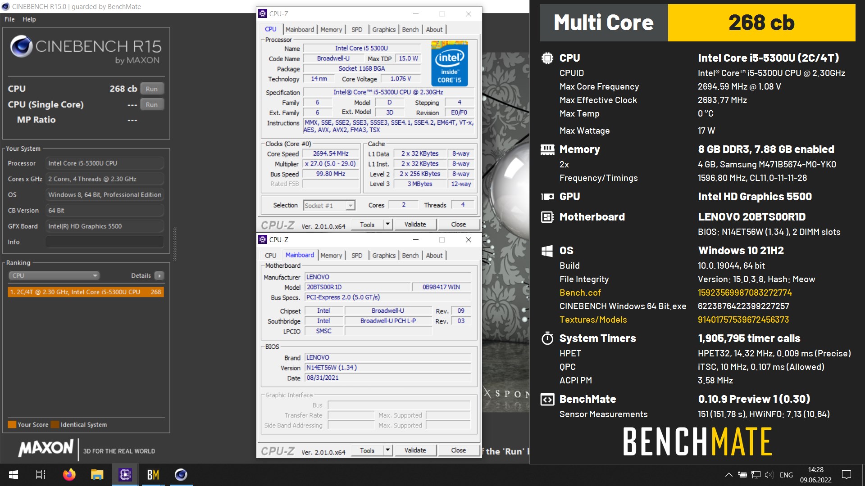
Task: Switch to Mainboard tab in upper CPU-Z
Action: click(x=300, y=29)
